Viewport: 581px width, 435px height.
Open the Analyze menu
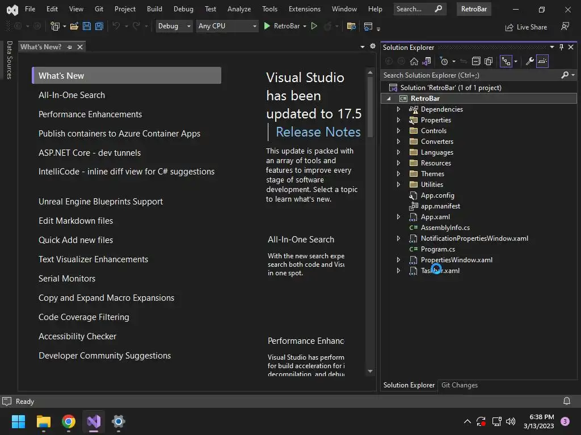(x=239, y=9)
